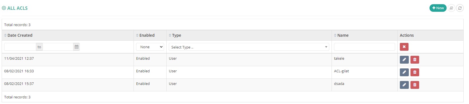Viewport: 469px width, 104px height.
Task: Delete the takele ACL entry
Action: pos(415,59)
